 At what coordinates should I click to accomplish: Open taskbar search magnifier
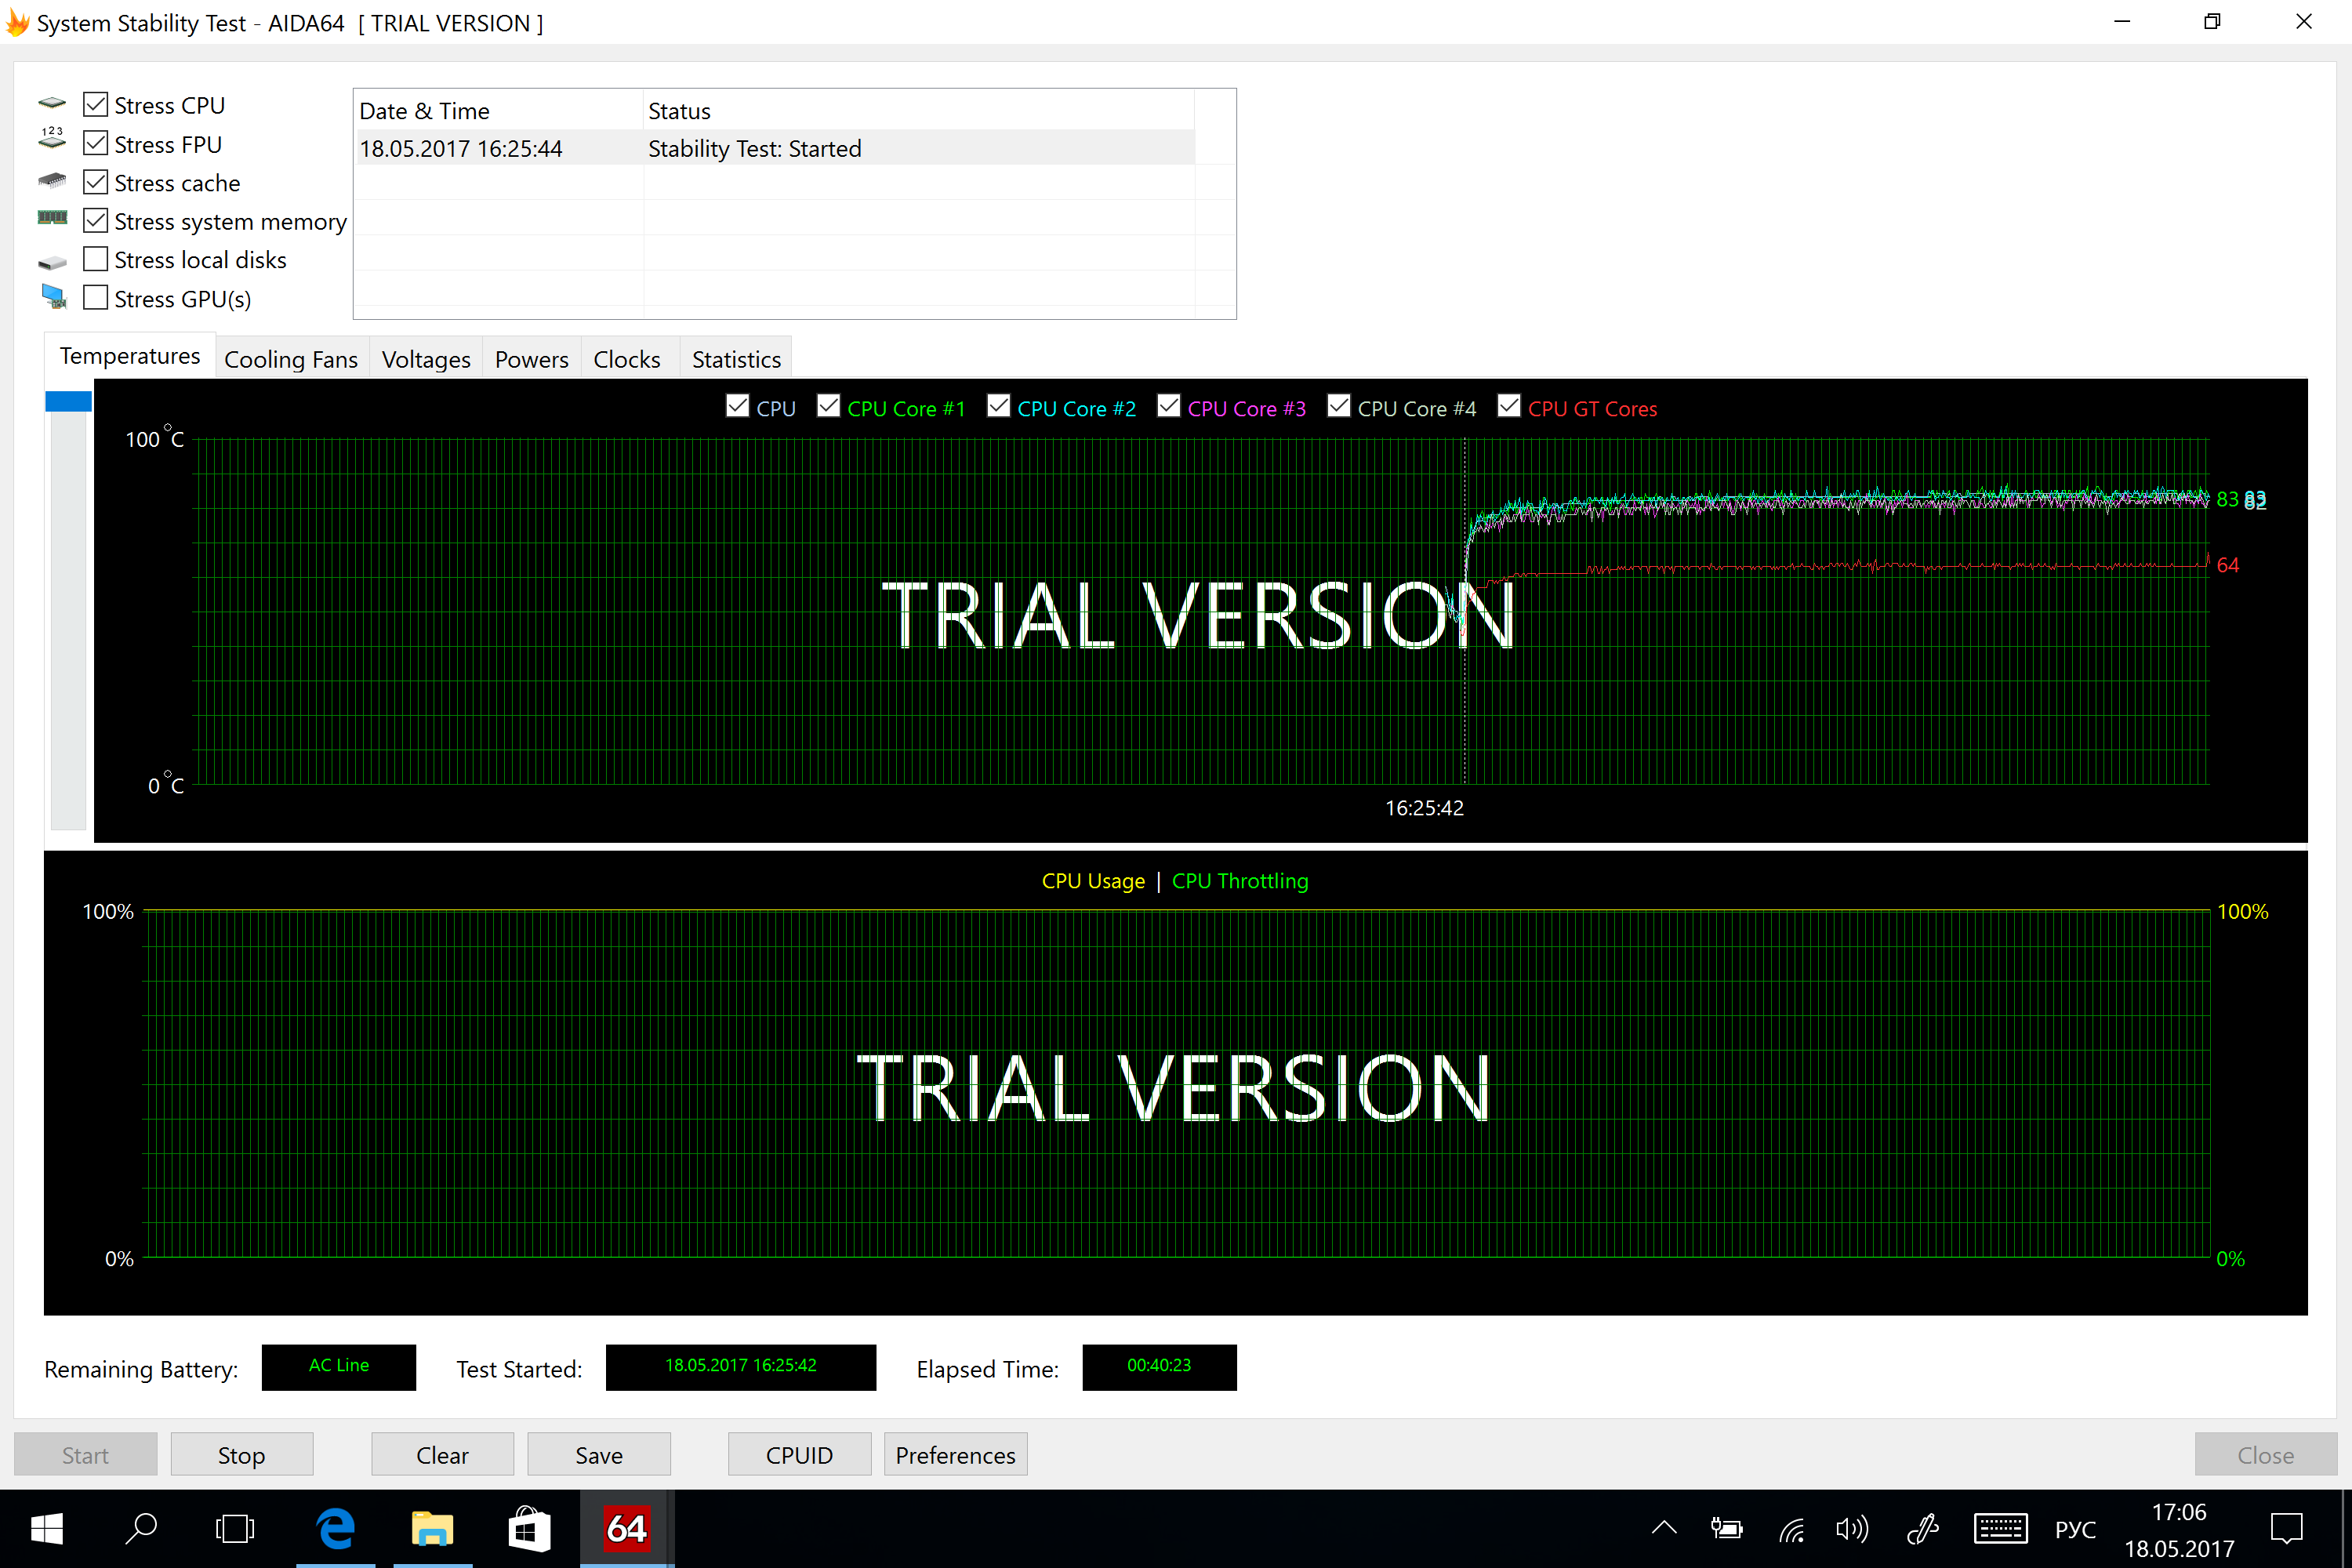coord(141,1529)
